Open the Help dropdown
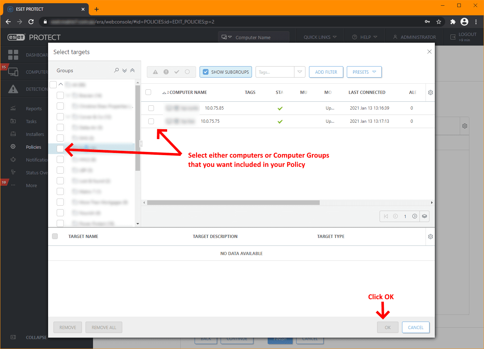 click(x=365, y=37)
